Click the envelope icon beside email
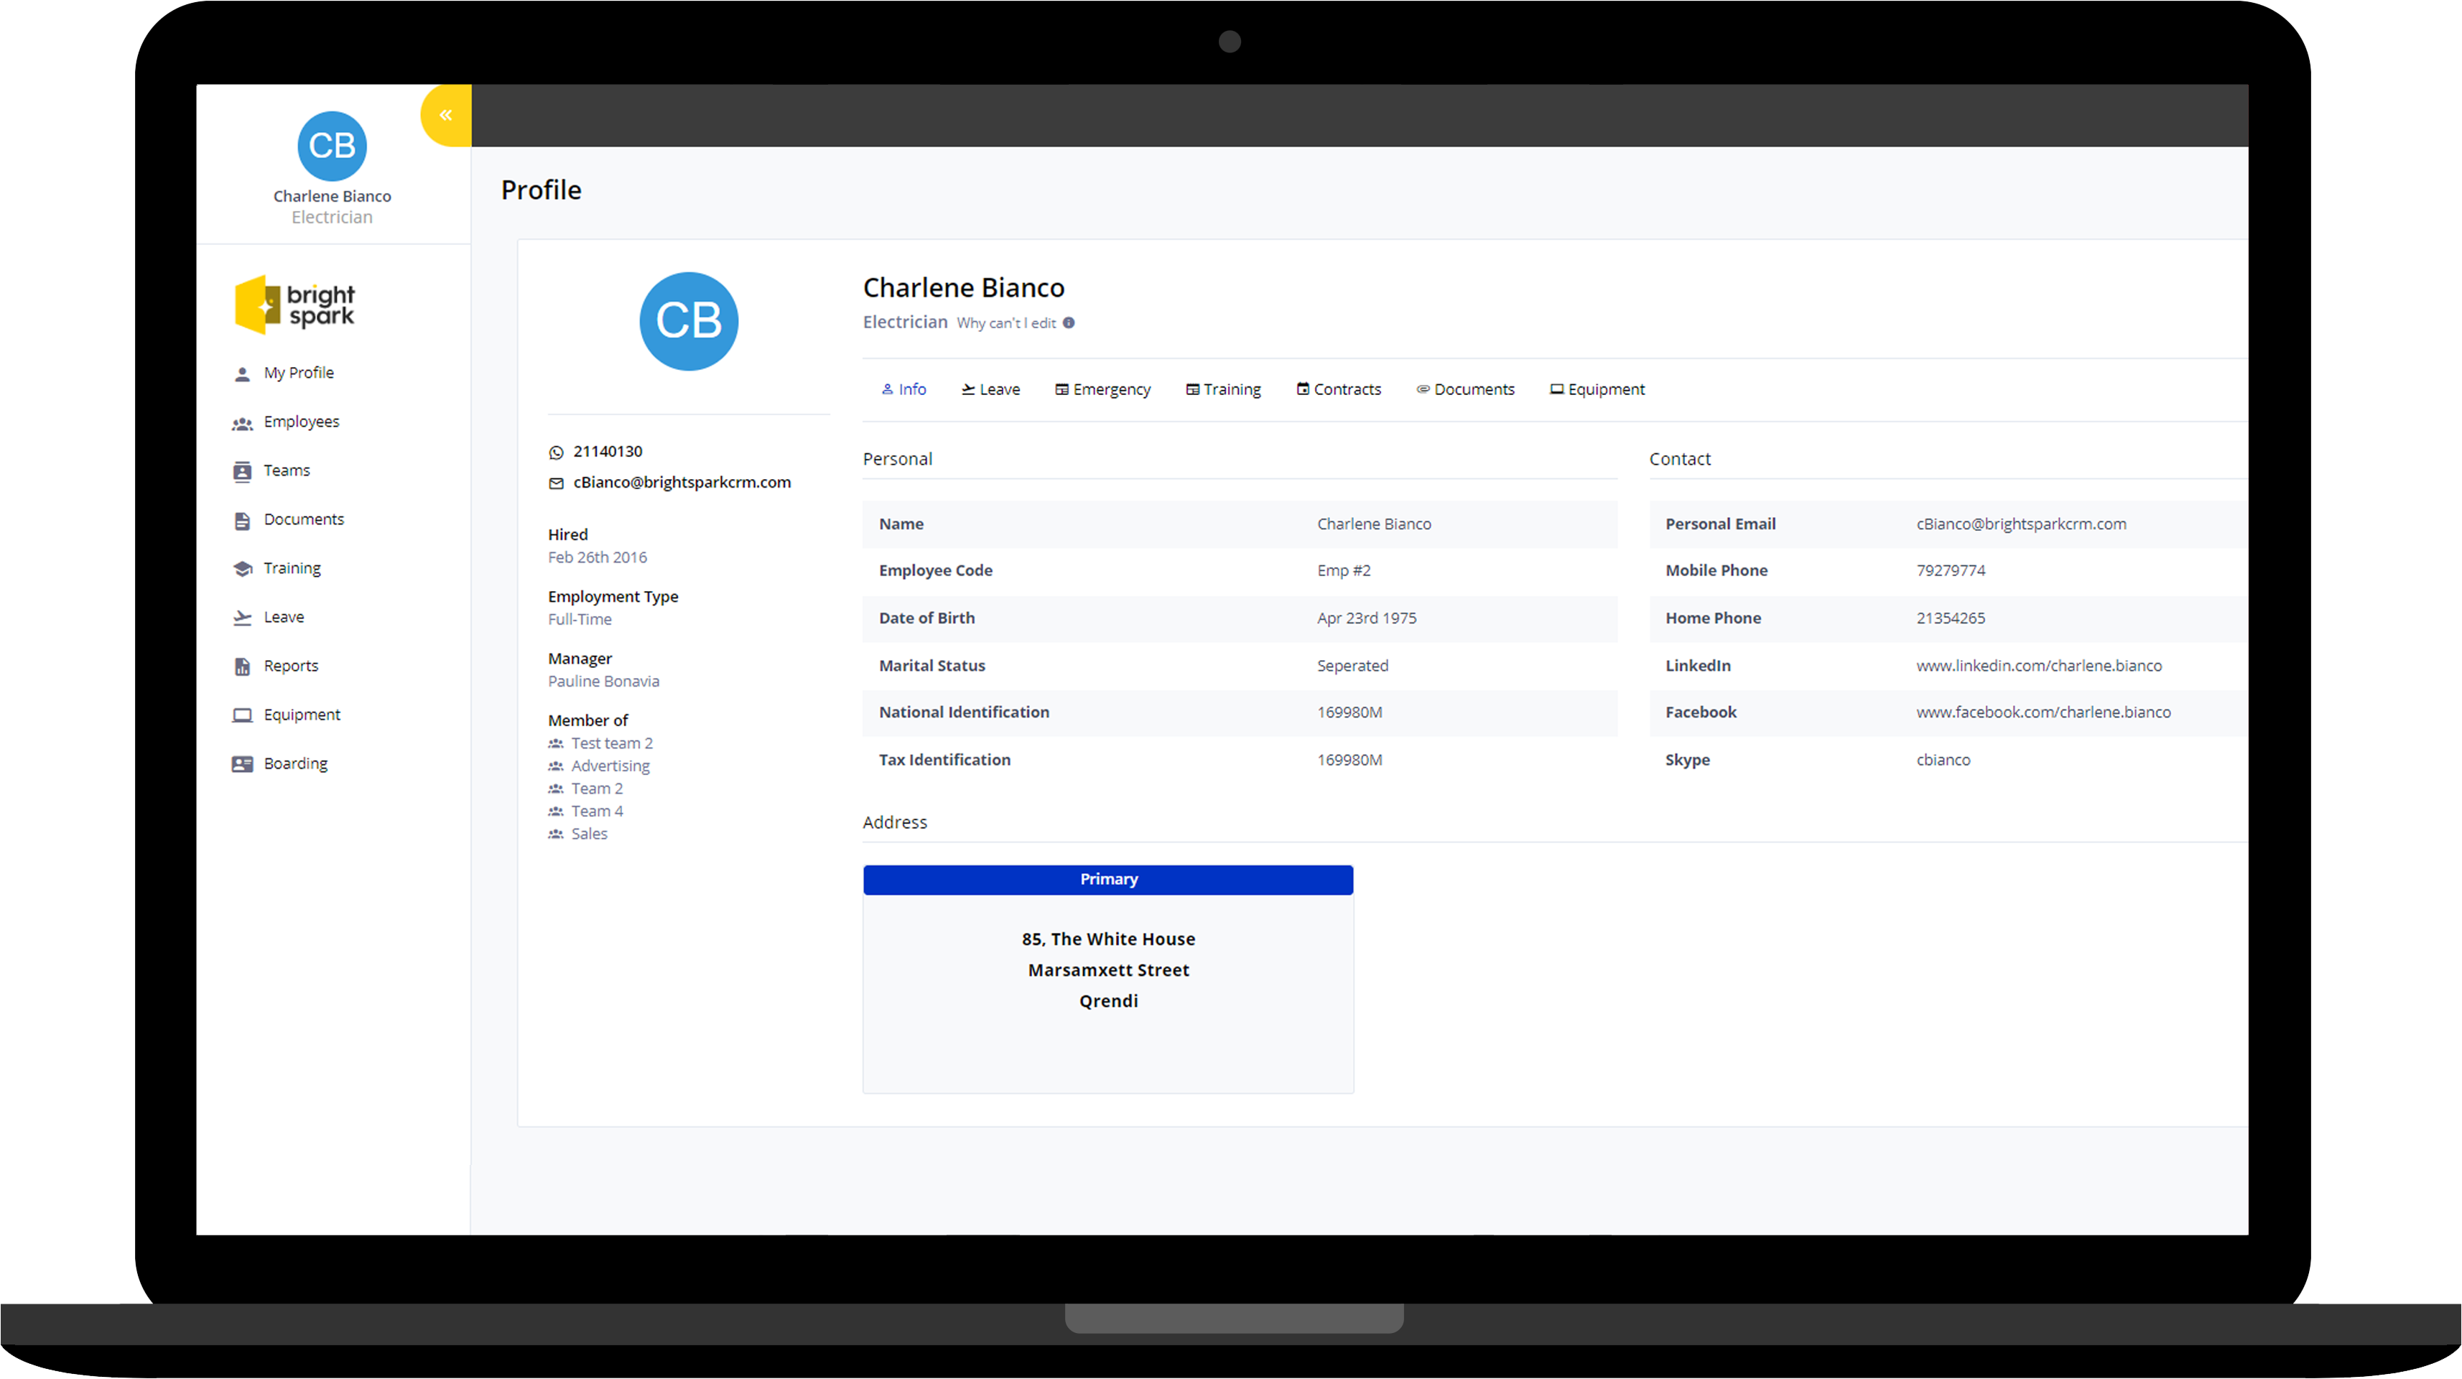Viewport: 2462px width, 1379px height. (556, 483)
